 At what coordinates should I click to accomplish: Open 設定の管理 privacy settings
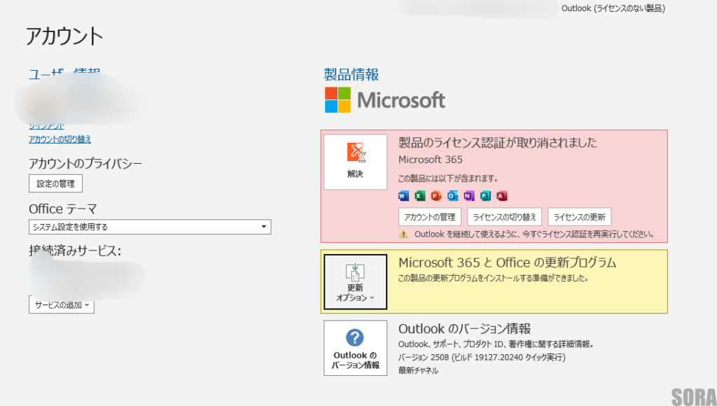tap(56, 183)
